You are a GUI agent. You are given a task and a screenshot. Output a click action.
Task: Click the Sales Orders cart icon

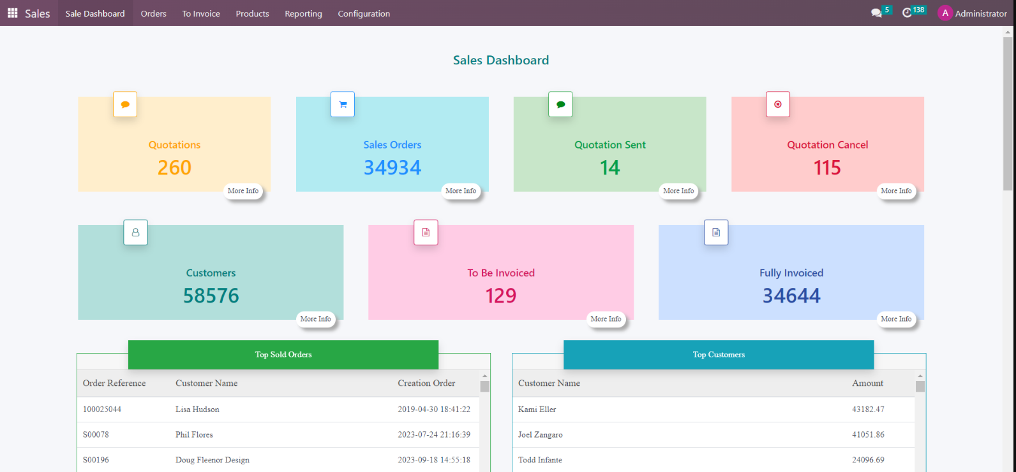pyautogui.click(x=343, y=104)
